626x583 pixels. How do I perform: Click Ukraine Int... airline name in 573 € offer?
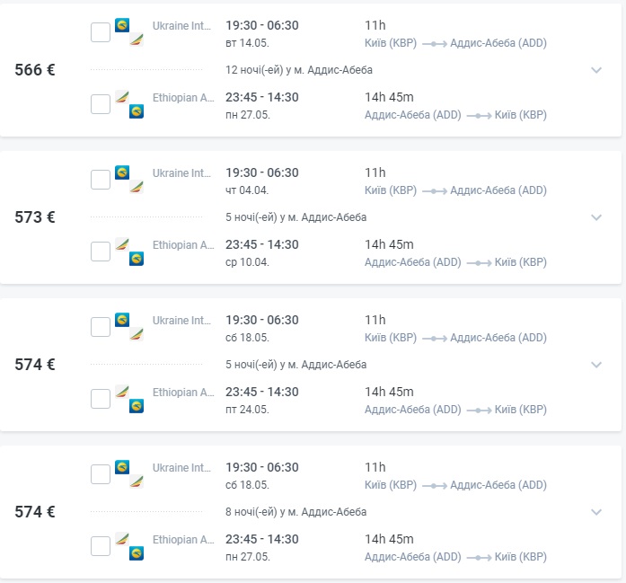[182, 172]
